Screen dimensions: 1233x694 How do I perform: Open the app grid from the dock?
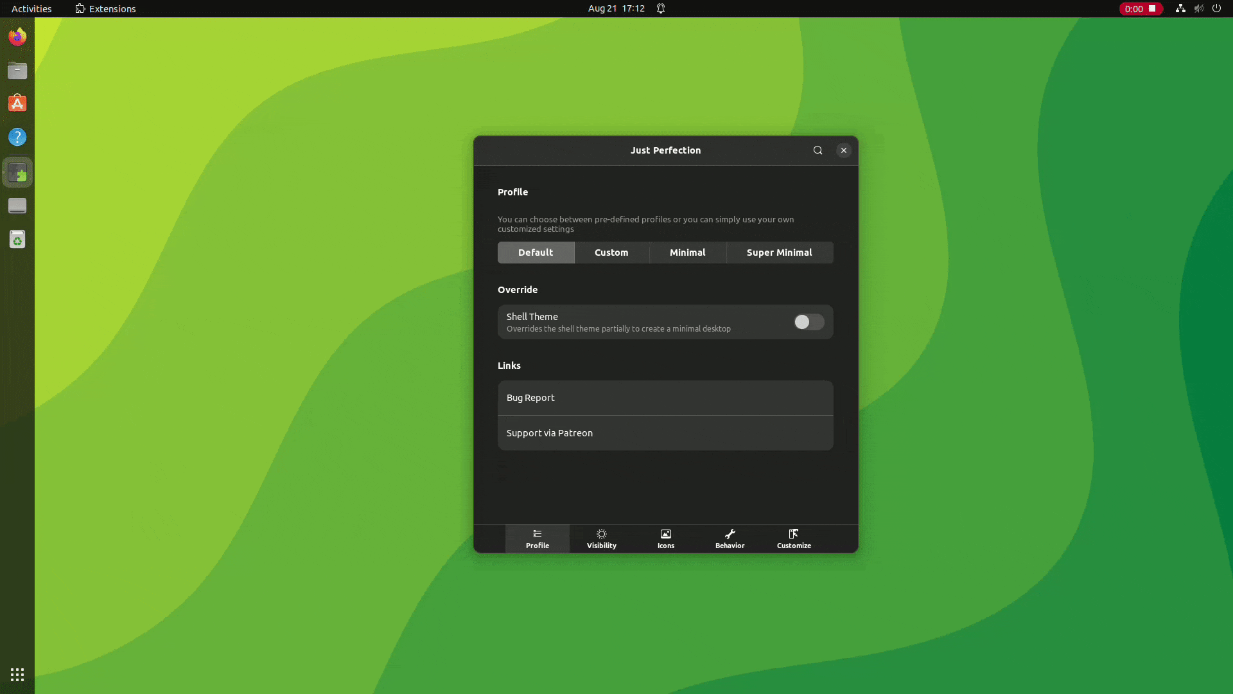17,675
